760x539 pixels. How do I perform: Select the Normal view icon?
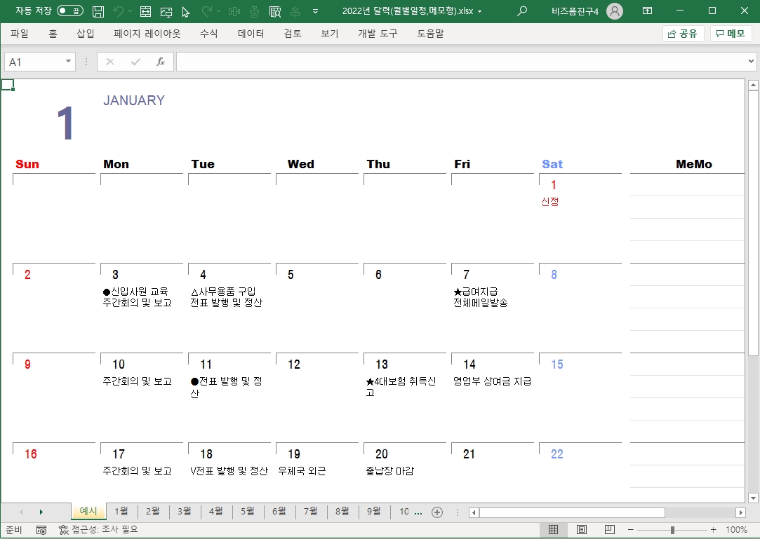coord(553,530)
